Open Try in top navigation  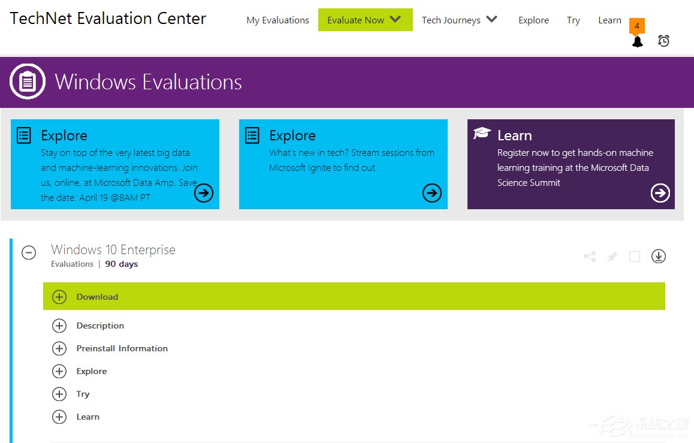573,21
